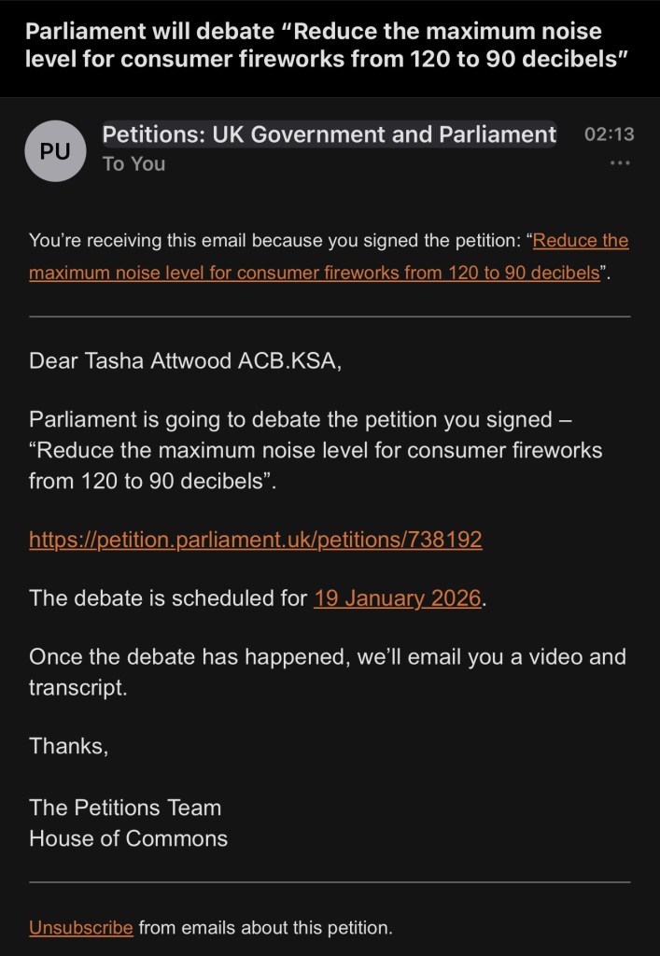Screen dimensions: 660x956
Task: Follow the orange "Reduce the" petition link
Action: click(x=581, y=241)
